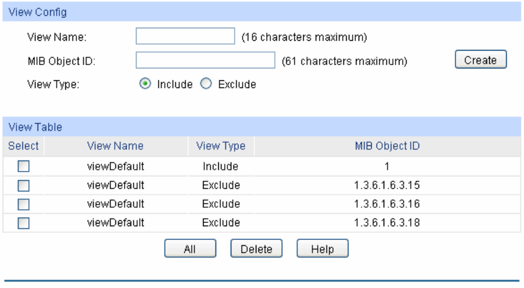Click the View Config section header

pos(33,12)
